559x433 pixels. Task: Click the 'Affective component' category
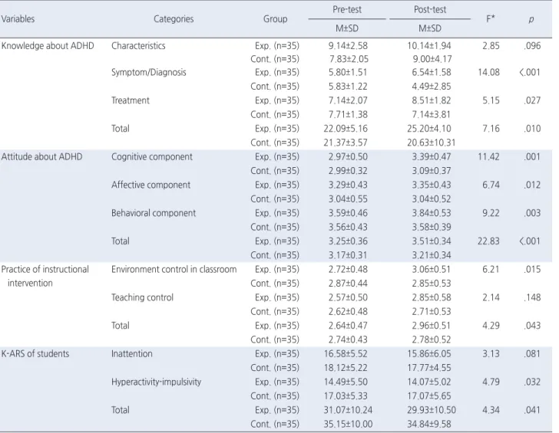pos(150,185)
